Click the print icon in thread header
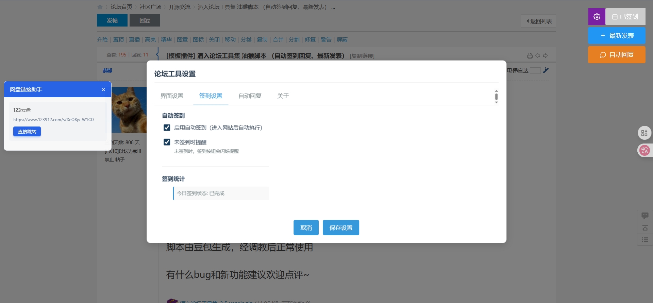 530,55
